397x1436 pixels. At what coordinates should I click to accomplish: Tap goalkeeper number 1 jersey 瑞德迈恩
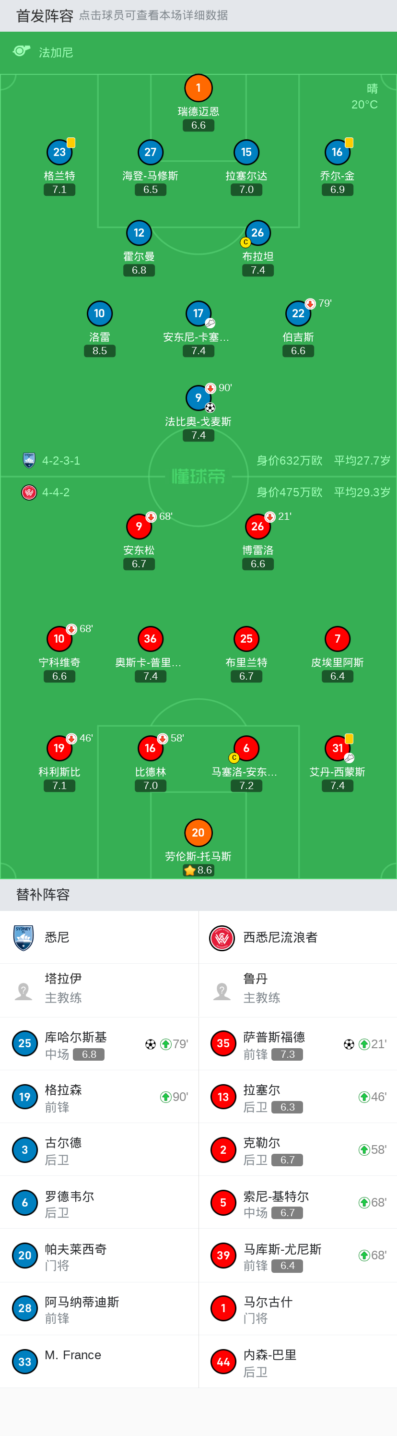pos(198,88)
